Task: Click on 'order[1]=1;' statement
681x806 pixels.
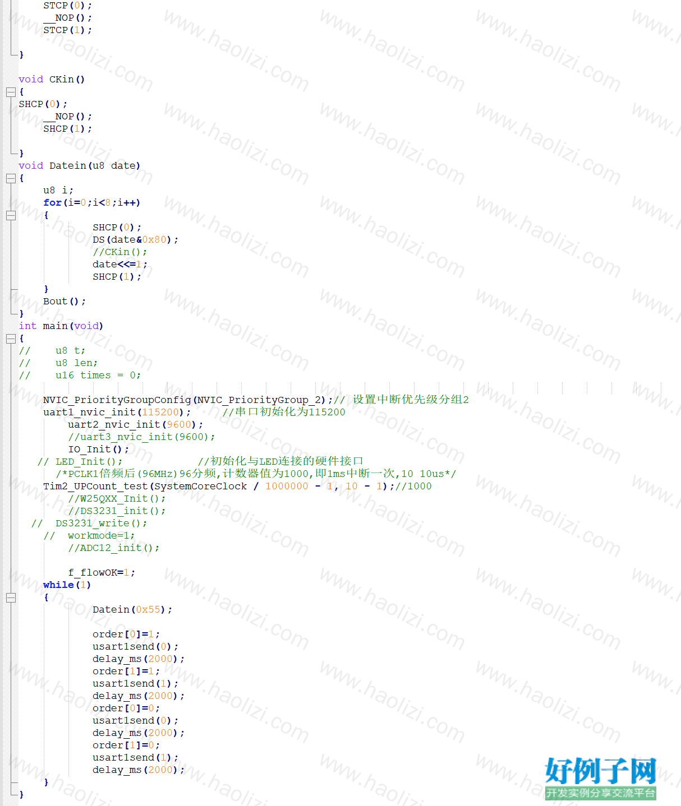Action: (x=126, y=671)
